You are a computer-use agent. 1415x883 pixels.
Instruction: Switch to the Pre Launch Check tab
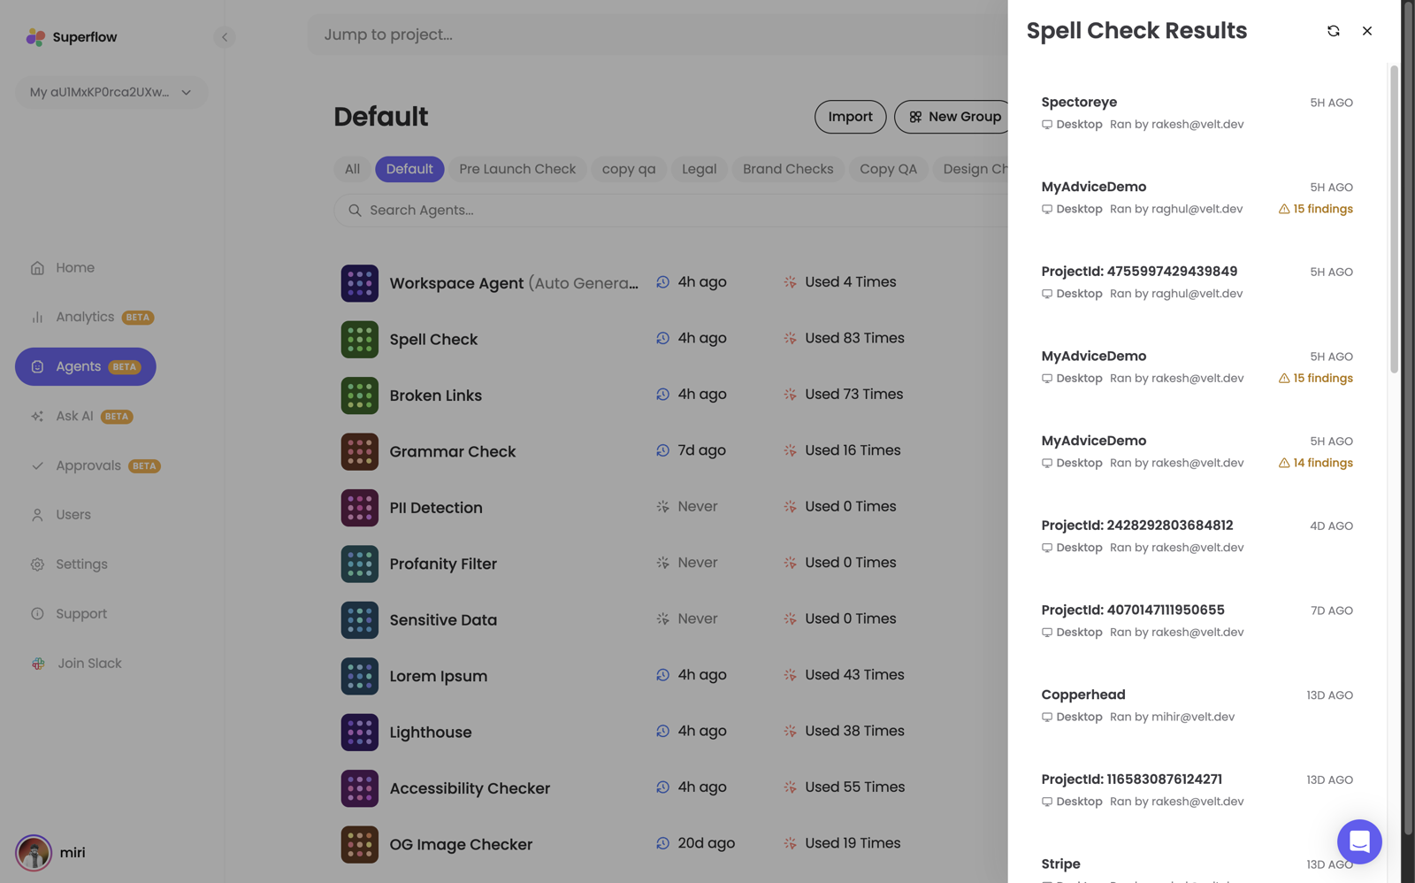click(517, 169)
